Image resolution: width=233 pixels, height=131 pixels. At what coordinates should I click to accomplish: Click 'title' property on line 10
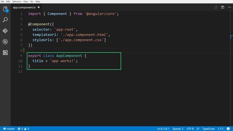coord(38,61)
